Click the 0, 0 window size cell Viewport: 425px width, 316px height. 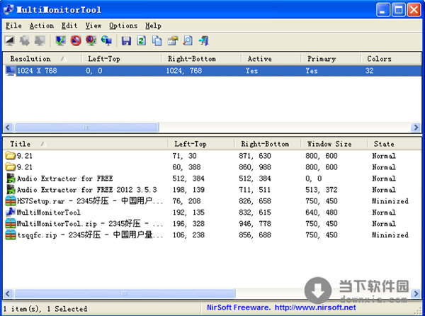(x=313, y=179)
